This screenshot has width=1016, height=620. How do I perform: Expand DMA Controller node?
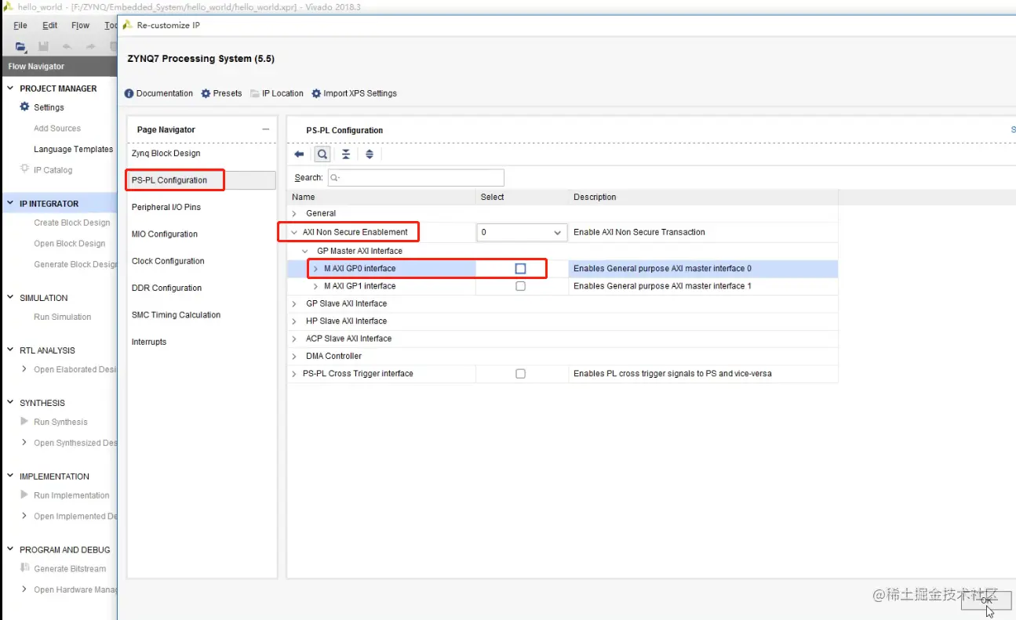[294, 356]
